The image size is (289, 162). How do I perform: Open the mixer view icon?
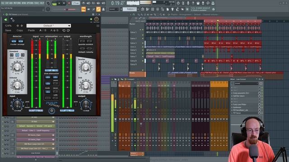tap(158, 9)
